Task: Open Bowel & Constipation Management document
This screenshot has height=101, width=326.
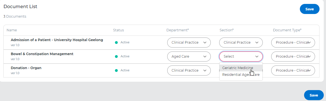Action: (42, 54)
